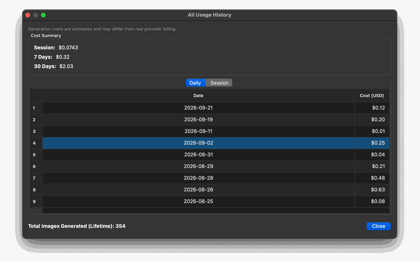Select the Daily tab
Image resolution: width=420 pixels, height=262 pixels.
coord(196,83)
